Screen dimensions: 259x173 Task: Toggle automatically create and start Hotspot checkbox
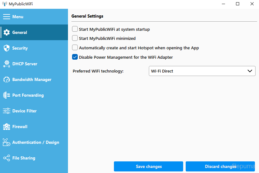tap(75, 48)
